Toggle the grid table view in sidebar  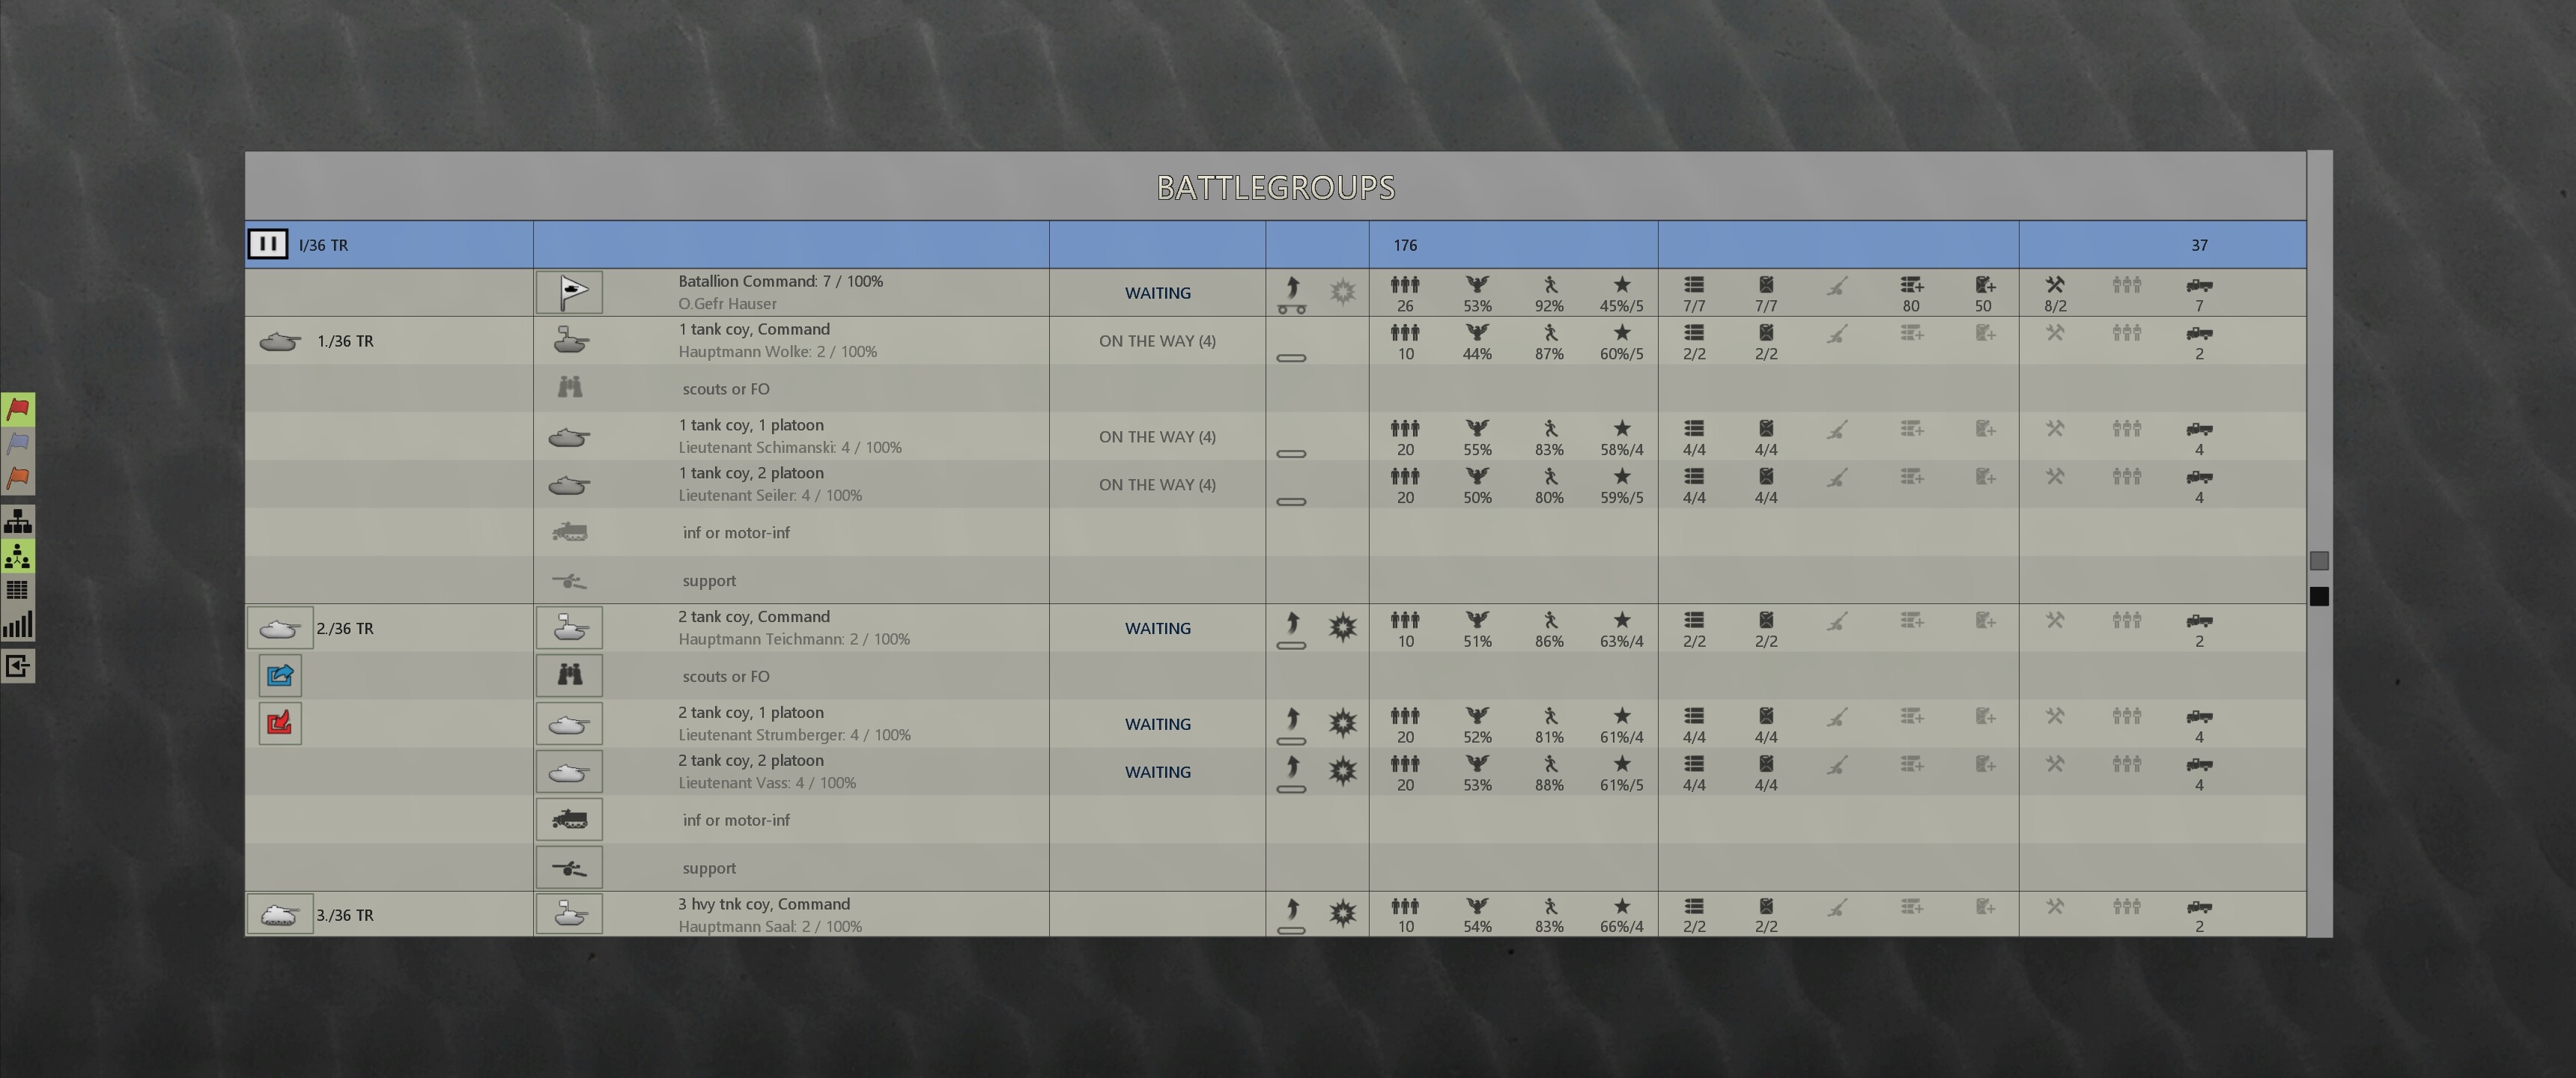tap(17, 589)
